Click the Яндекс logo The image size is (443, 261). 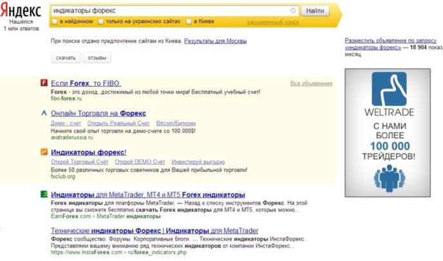21,11
